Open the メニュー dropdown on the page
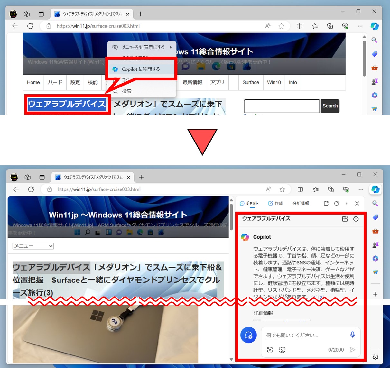 [33, 246]
